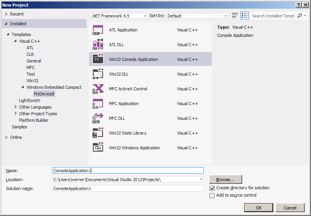The image size is (311, 216).
Task: Click the ATL Application template icon
Action: point(98,30)
